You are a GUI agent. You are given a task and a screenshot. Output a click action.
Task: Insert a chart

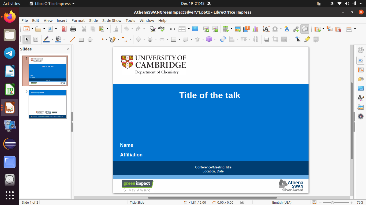(255, 29)
